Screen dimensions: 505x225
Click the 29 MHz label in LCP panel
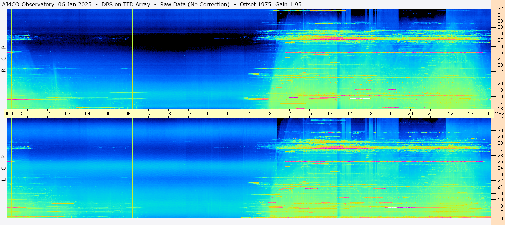point(500,137)
